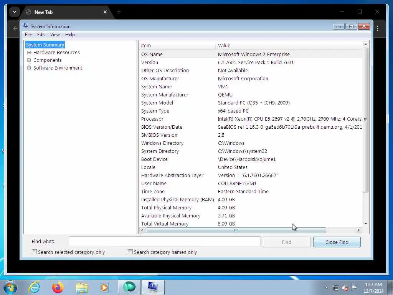This screenshot has width=393, height=295.
Task: Select System Summary in the tree
Action: point(45,45)
